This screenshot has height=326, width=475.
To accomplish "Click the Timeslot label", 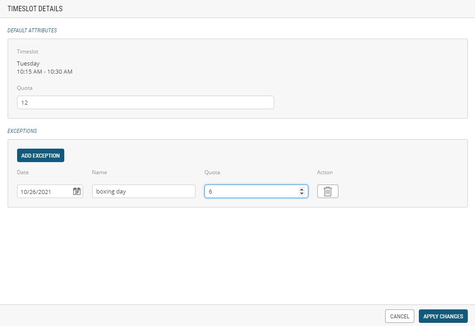I will 27,52.
